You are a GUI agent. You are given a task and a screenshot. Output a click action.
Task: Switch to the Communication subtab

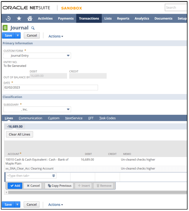pyautogui.click(x=30, y=118)
